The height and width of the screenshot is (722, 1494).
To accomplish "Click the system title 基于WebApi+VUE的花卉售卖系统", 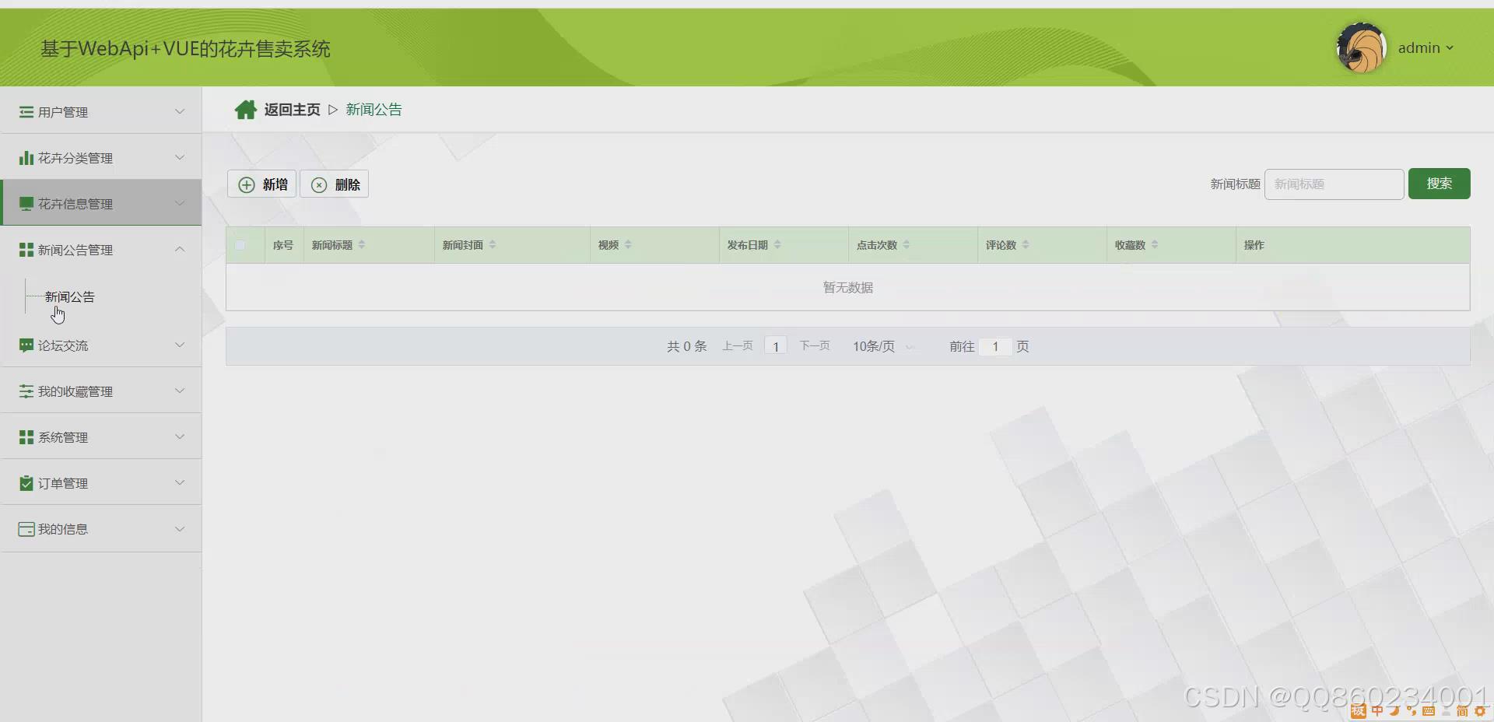I will coord(185,49).
